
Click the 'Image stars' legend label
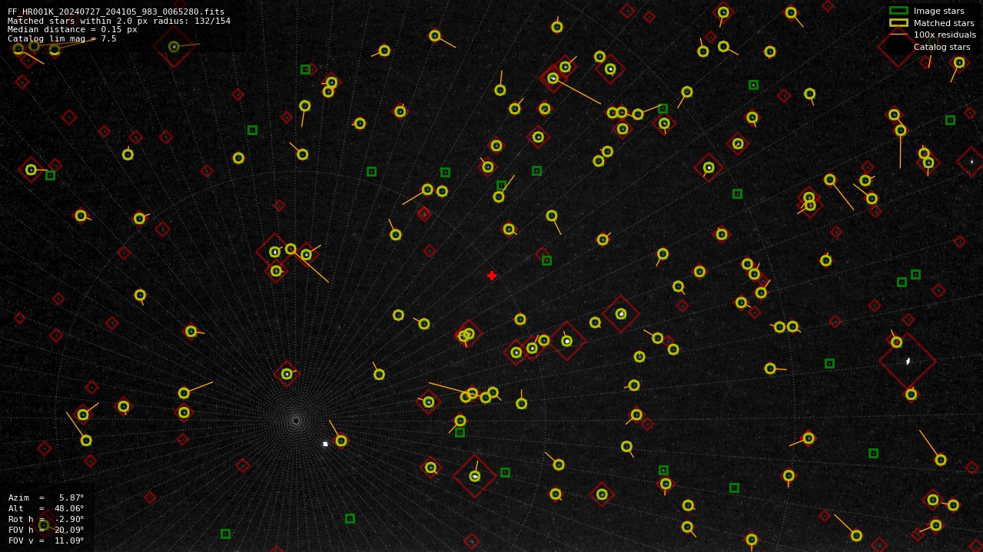(938, 11)
